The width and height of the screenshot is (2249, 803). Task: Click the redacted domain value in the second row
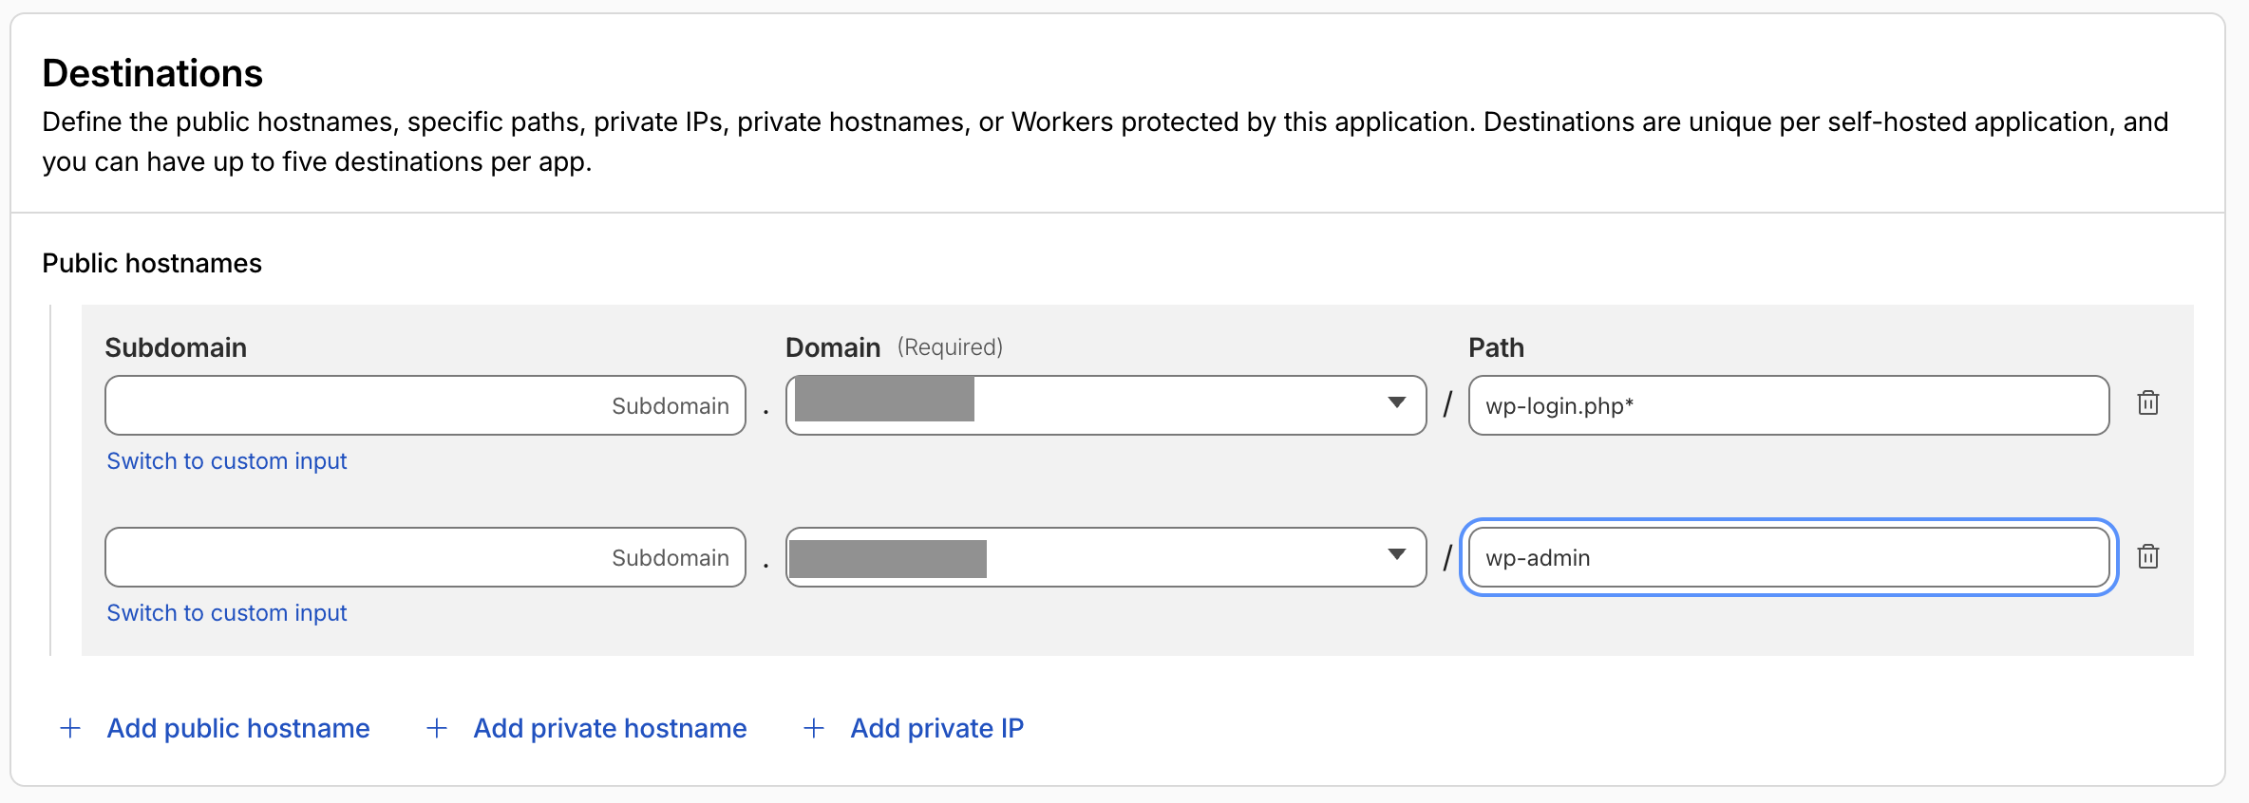point(888,559)
